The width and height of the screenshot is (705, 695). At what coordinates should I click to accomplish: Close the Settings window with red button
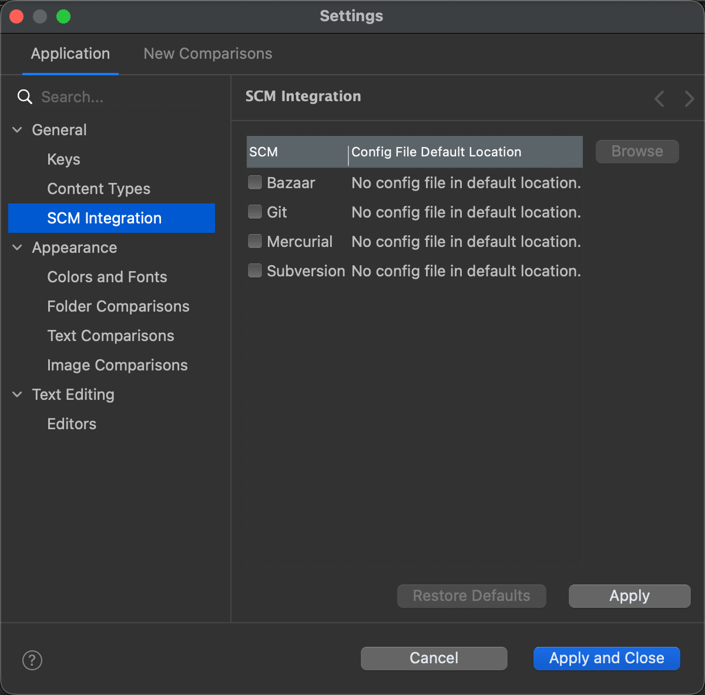point(16,16)
